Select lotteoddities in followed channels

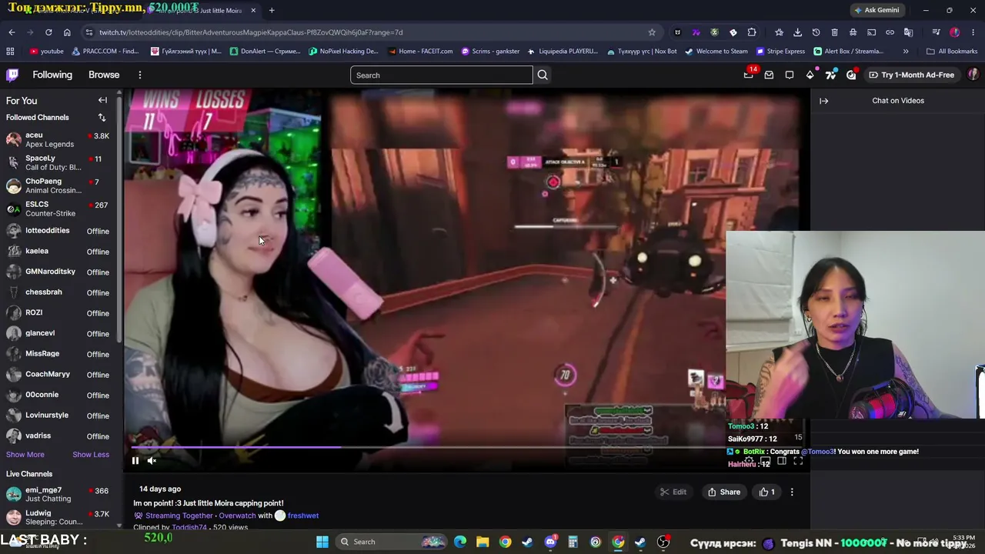[58, 230]
